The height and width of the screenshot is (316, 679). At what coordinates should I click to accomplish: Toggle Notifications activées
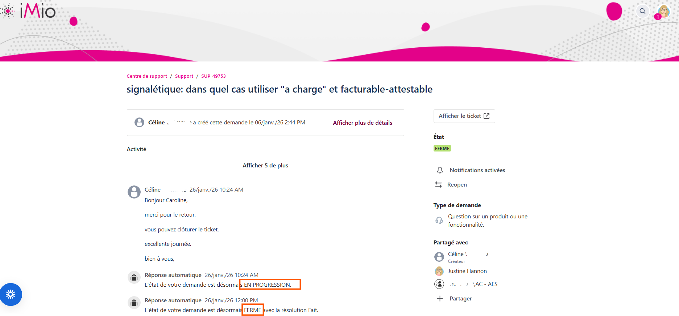coord(477,170)
